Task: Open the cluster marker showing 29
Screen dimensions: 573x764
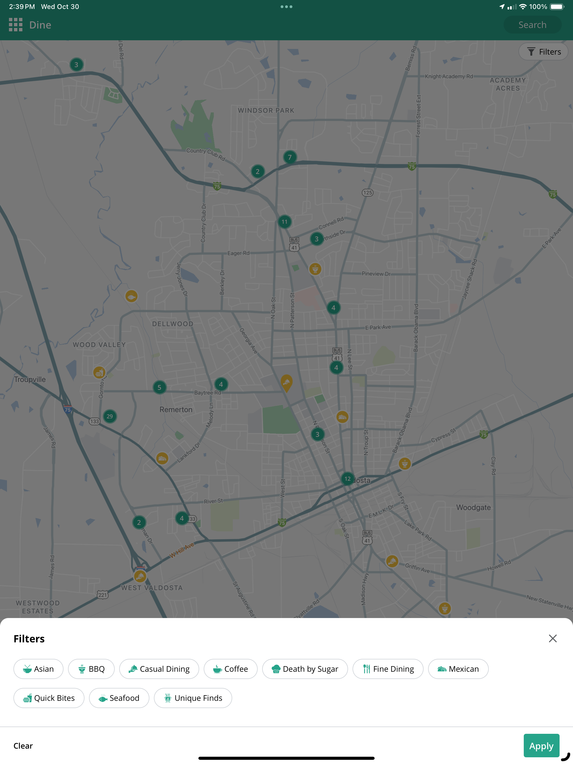Action: click(x=110, y=416)
